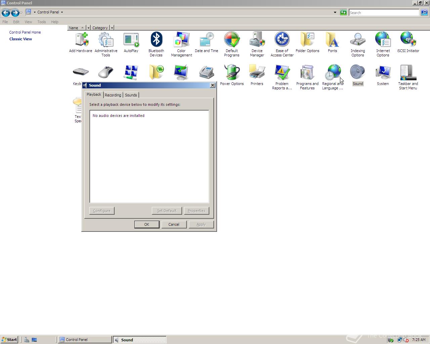The width and height of the screenshot is (430, 344).
Task: Click the Show Desktop quick launch icon
Action: (34, 340)
